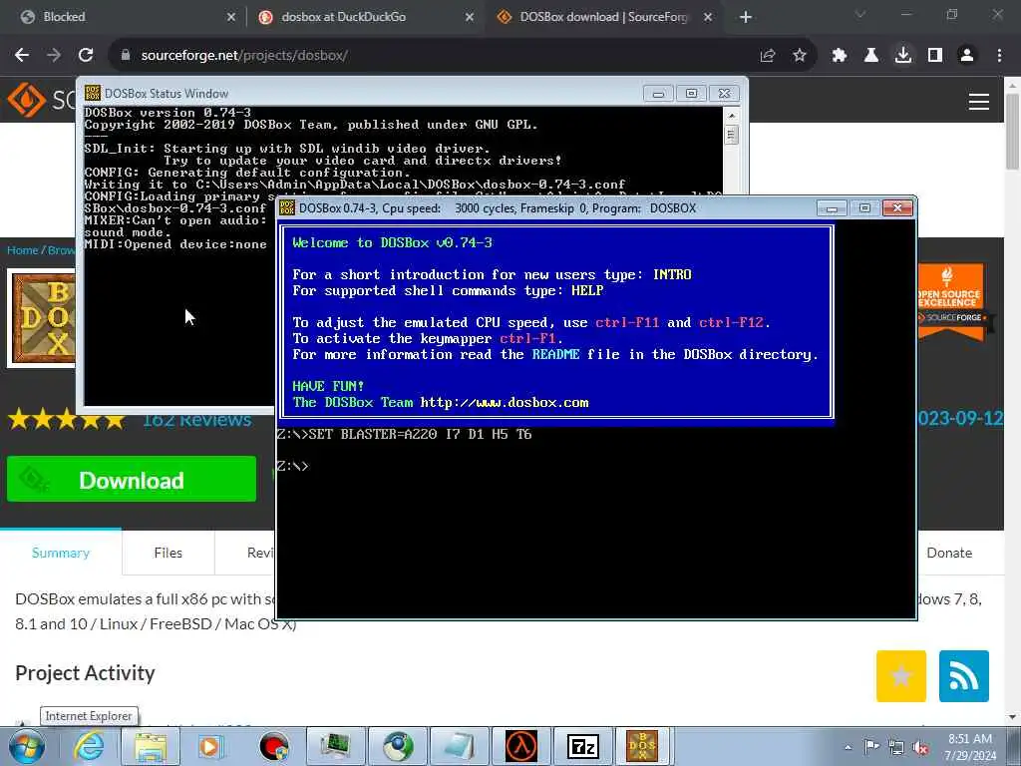Open the Chromium browser taskbar icon
This screenshot has height=766, width=1021.
pos(398,746)
